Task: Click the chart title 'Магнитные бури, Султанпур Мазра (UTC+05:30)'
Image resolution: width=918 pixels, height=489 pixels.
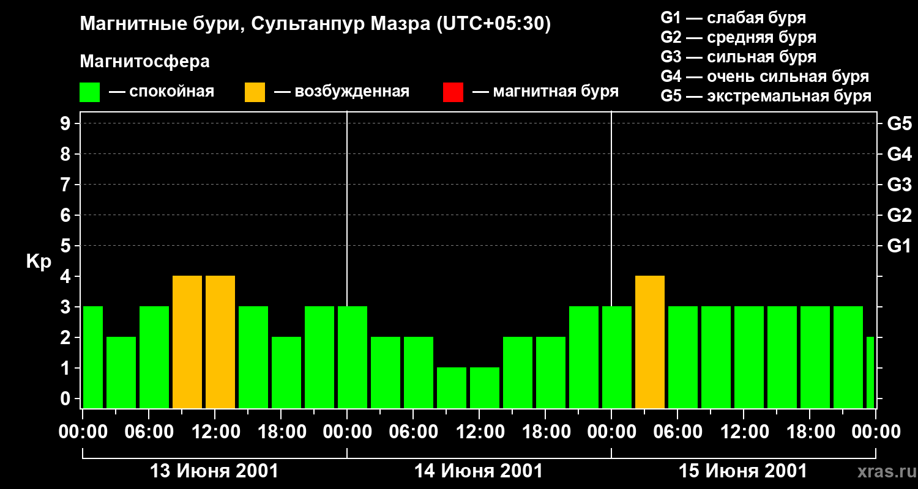Action: click(x=316, y=24)
